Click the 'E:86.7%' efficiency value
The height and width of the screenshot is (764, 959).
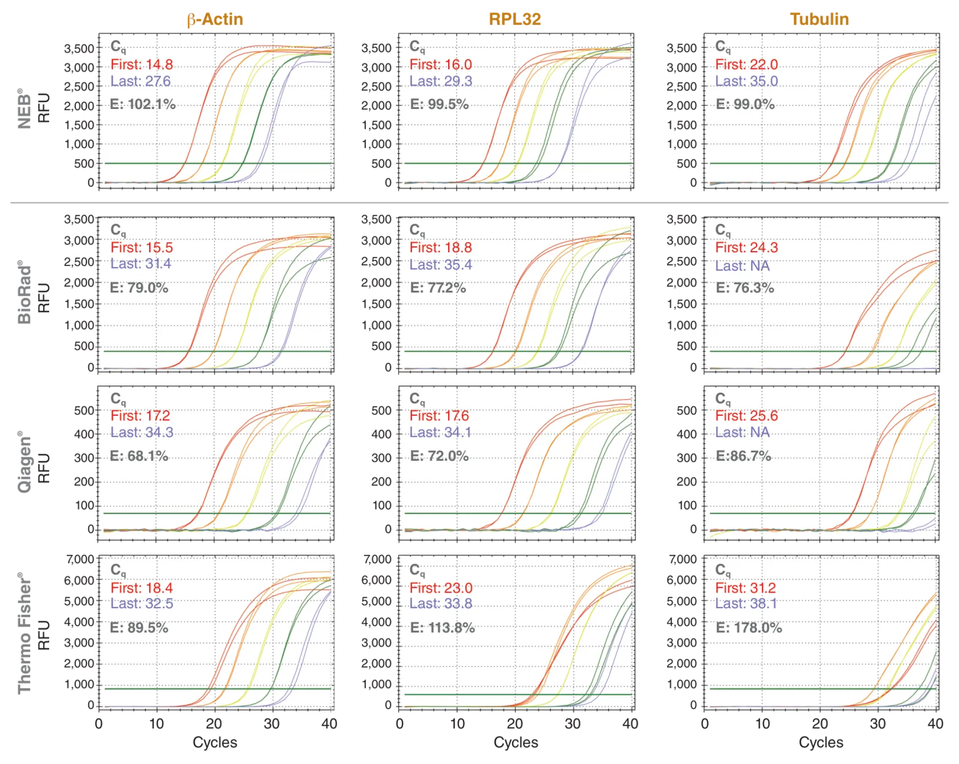(743, 456)
